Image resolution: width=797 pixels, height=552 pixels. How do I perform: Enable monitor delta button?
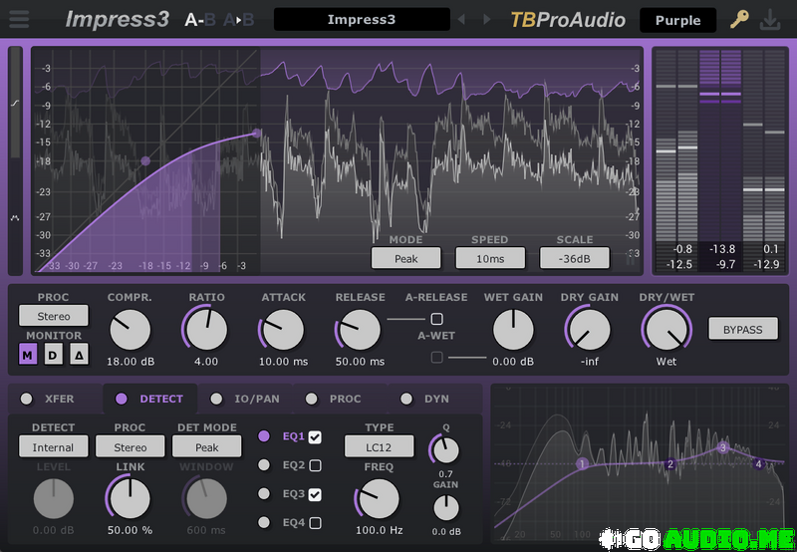(x=79, y=355)
